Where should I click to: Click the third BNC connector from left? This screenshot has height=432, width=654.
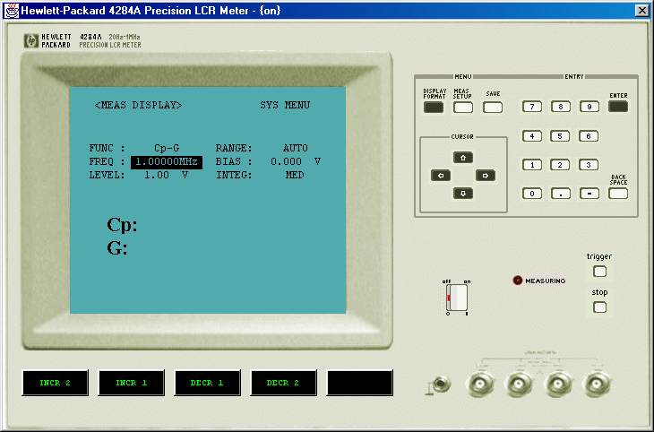(558, 384)
